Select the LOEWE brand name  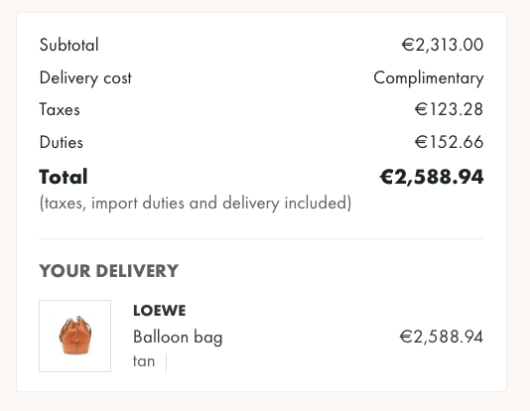160,311
